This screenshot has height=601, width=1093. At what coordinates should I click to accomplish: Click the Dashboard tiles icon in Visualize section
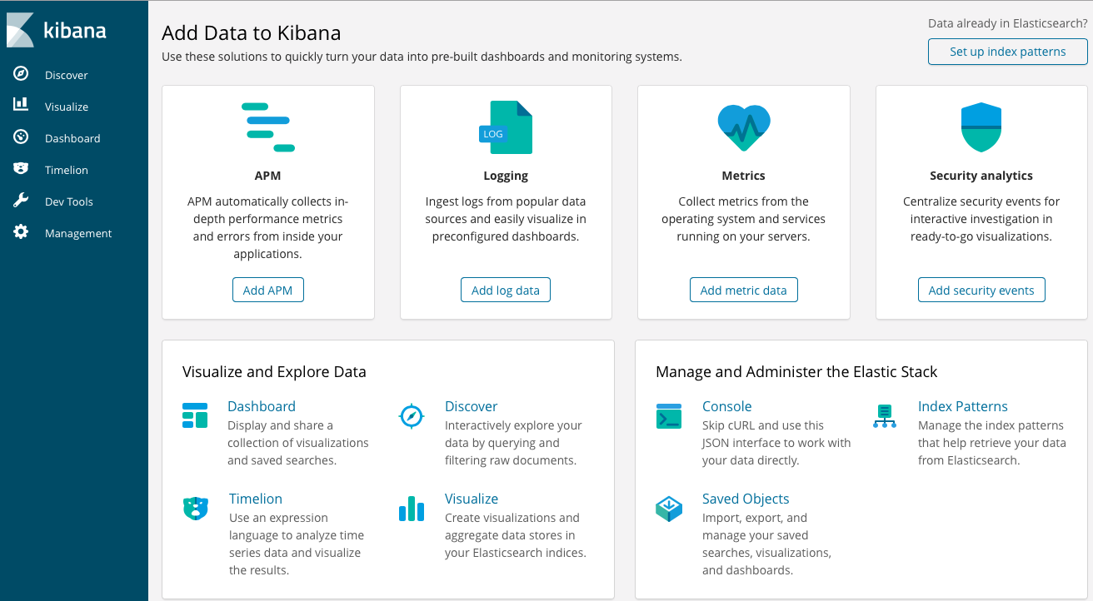(195, 415)
